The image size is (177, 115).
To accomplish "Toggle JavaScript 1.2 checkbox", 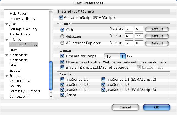I will [x=62, y=84].
